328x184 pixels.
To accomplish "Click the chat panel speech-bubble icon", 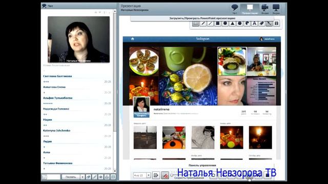I will (44, 6).
